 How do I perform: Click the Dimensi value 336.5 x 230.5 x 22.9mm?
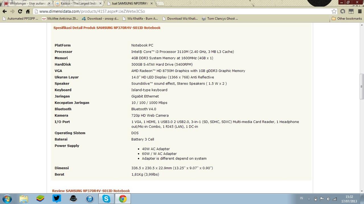pos(172,168)
